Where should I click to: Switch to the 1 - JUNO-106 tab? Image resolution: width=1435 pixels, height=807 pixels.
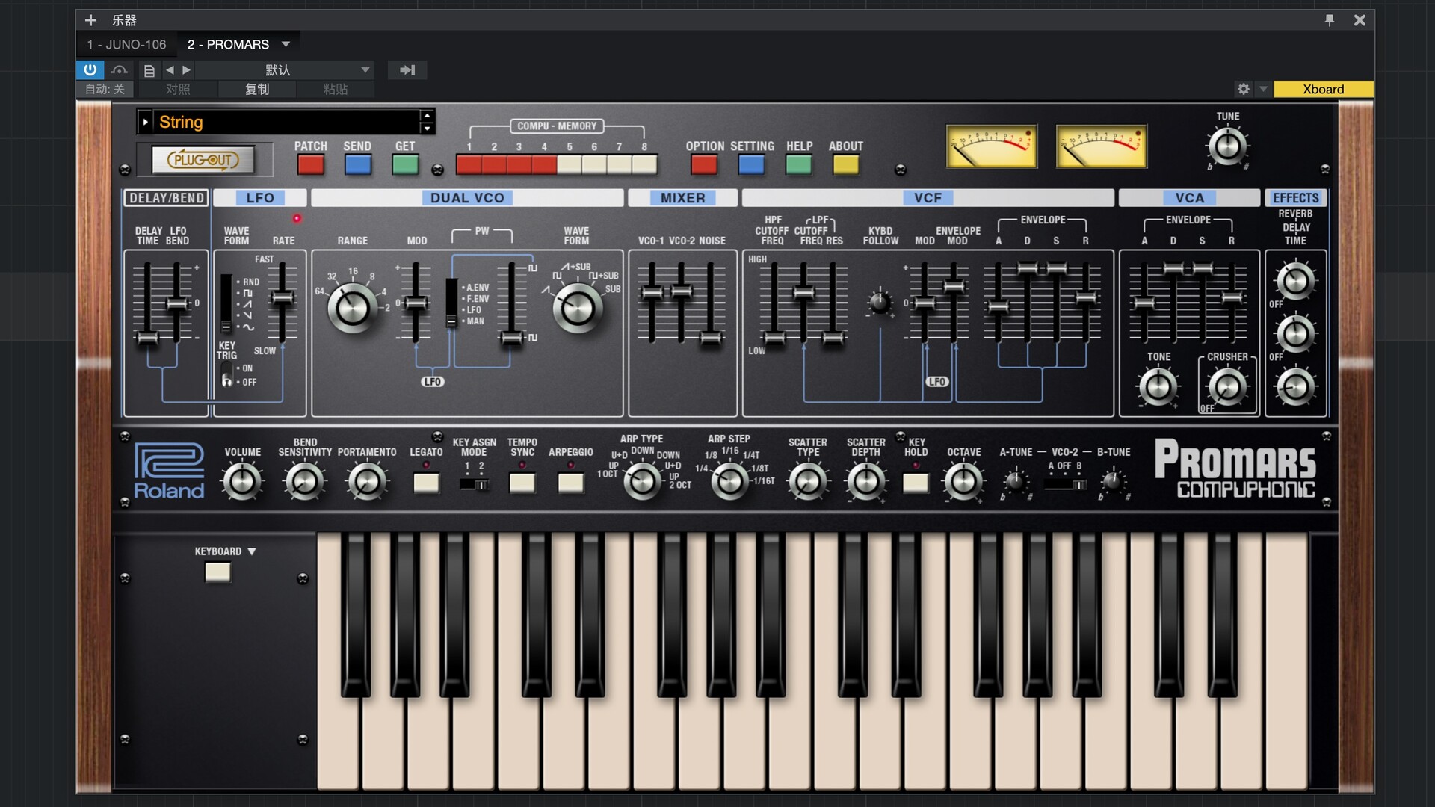[126, 44]
